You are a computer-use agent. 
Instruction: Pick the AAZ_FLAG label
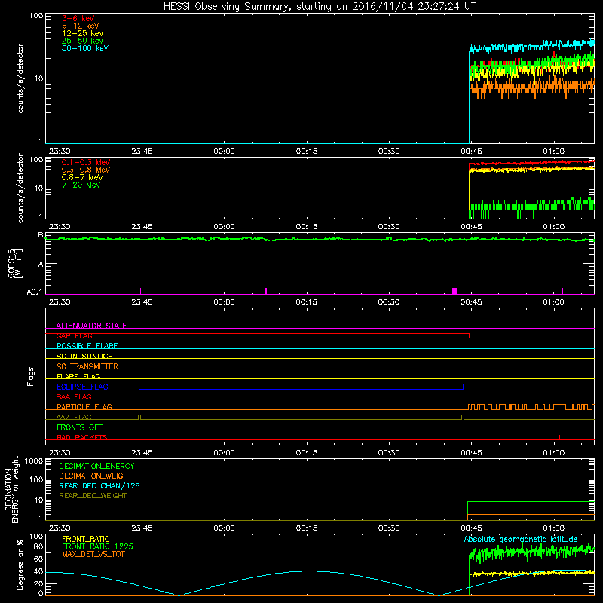74,417
